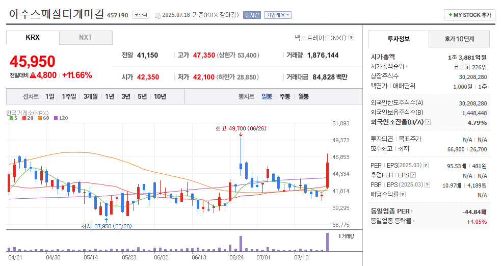Click the current price 45,950
Viewport: 503px width, 266px height.
point(33,61)
